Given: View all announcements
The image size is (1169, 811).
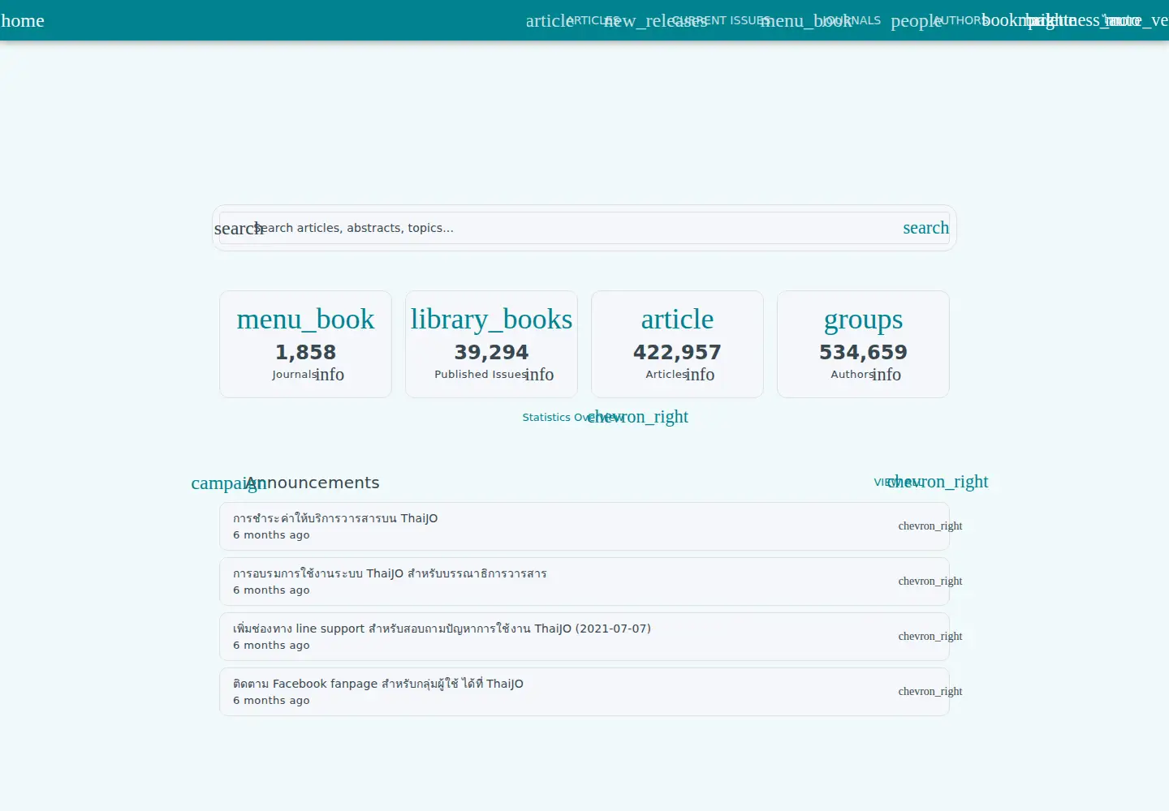Looking at the screenshot, I should tap(931, 482).
